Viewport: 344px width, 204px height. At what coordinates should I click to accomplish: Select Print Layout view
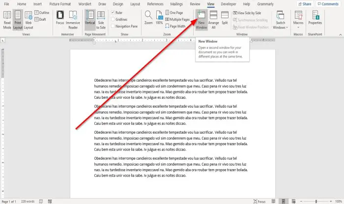pyautogui.click(x=18, y=20)
